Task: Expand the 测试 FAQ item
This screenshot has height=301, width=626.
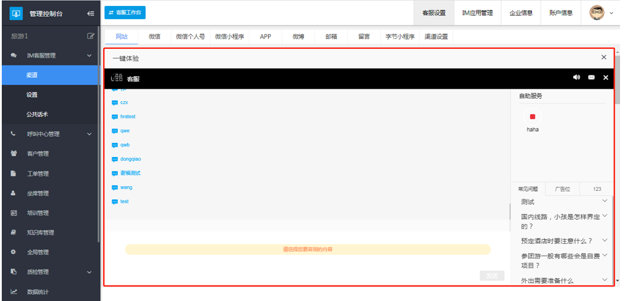Action: click(x=605, y=202)
